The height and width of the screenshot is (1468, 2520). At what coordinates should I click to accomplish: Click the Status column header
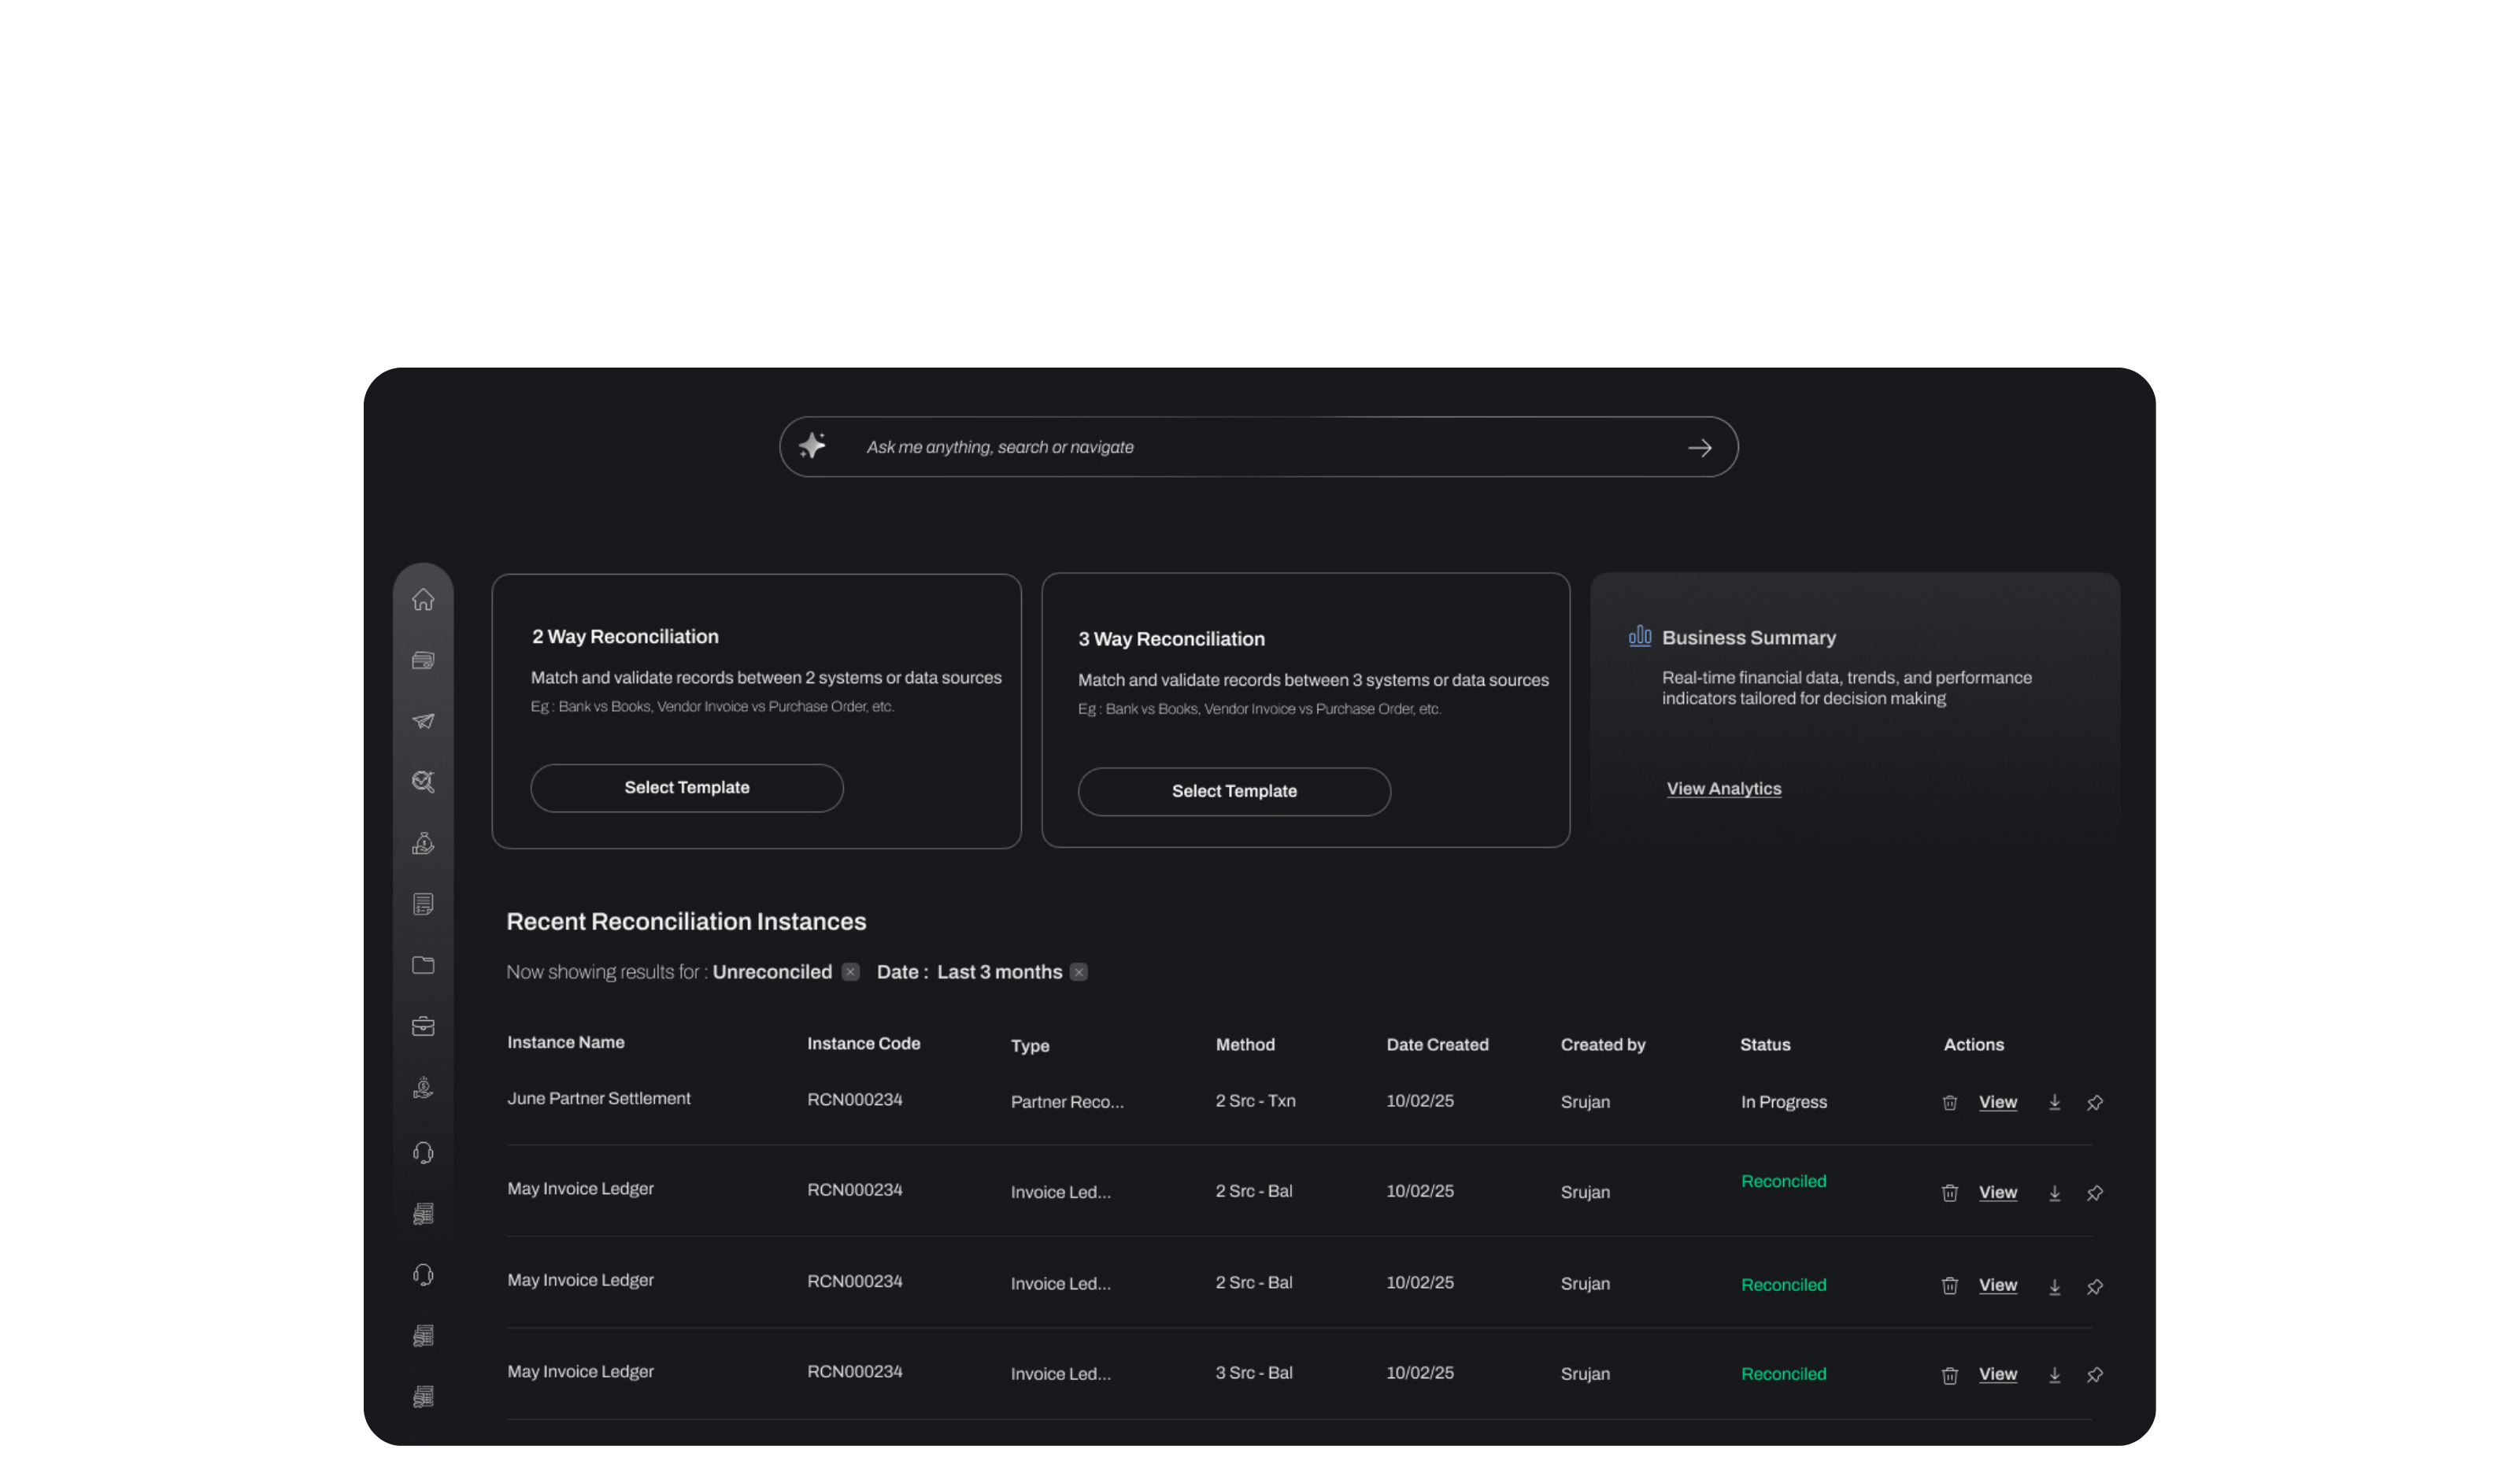[x=1764, y=1044]
